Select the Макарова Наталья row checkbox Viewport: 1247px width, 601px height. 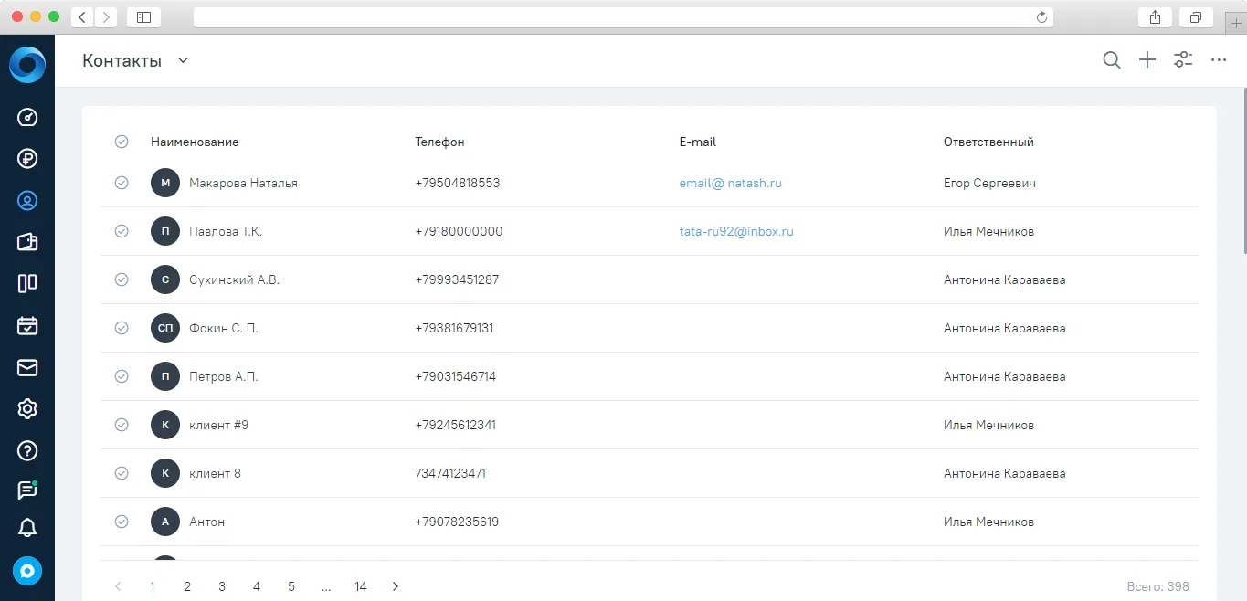(122, 183)
